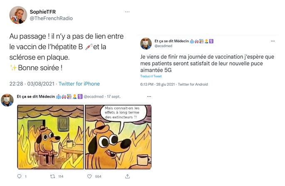This screenshot has height=186, width=285.
Task: Open SophieTFR's profile picture
Action: (18, 15)
